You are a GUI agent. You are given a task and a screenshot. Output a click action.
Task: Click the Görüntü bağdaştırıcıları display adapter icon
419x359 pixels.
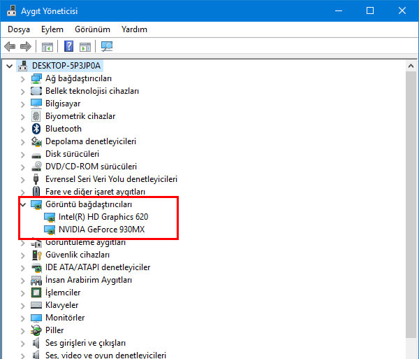pos(36,204)
